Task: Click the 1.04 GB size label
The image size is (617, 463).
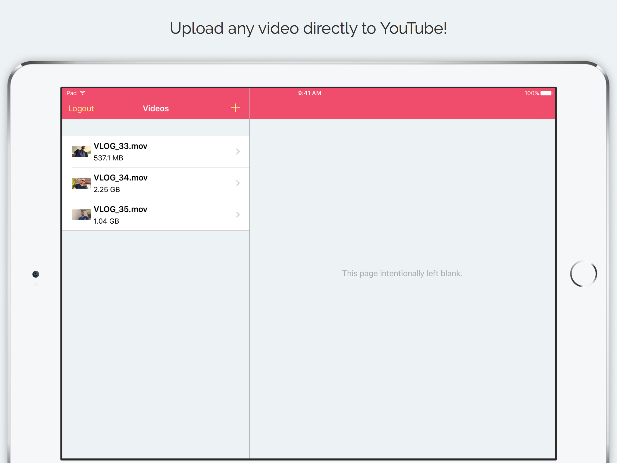Action: 106,221
